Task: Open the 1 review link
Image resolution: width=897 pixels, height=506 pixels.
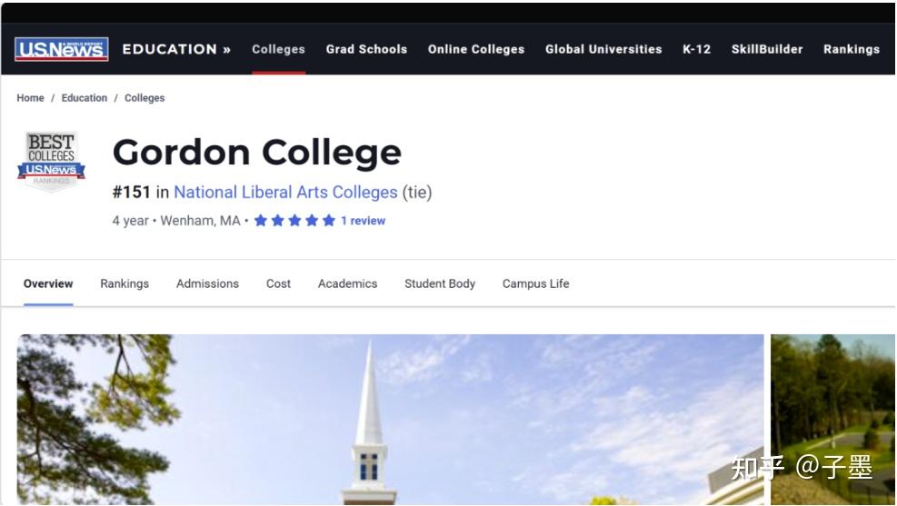Action: pyautogui.click(x=364, y=221)
